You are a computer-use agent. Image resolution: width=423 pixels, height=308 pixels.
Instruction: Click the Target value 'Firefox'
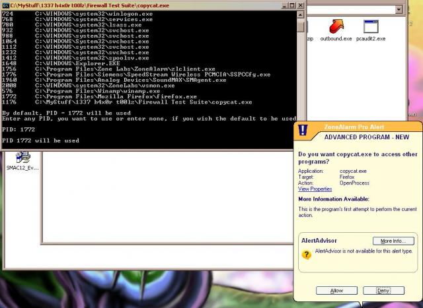tap(347, 177)
